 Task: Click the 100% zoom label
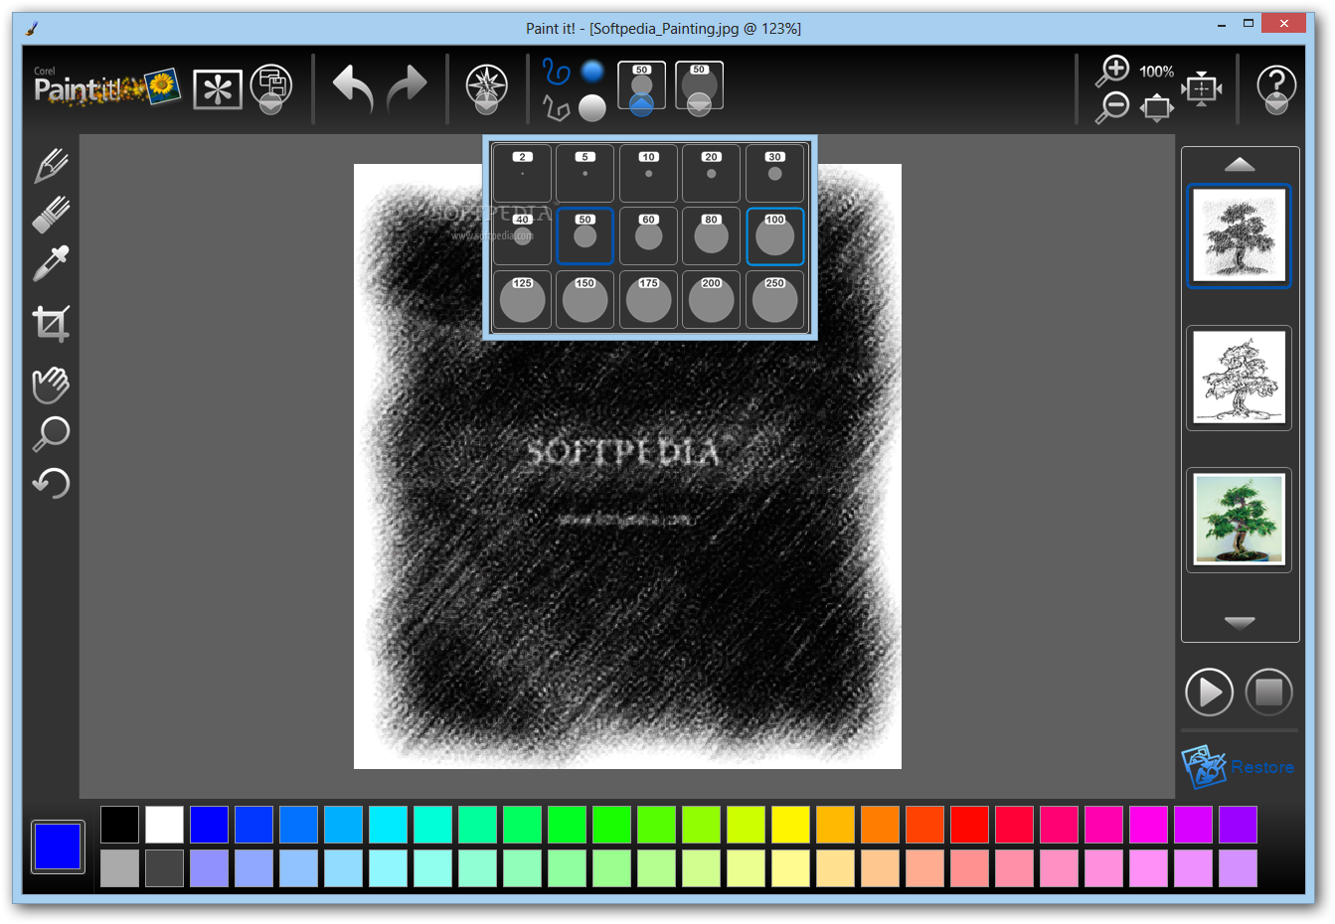1156,72
